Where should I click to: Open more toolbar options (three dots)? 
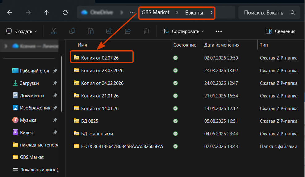(x=219, y=31)
